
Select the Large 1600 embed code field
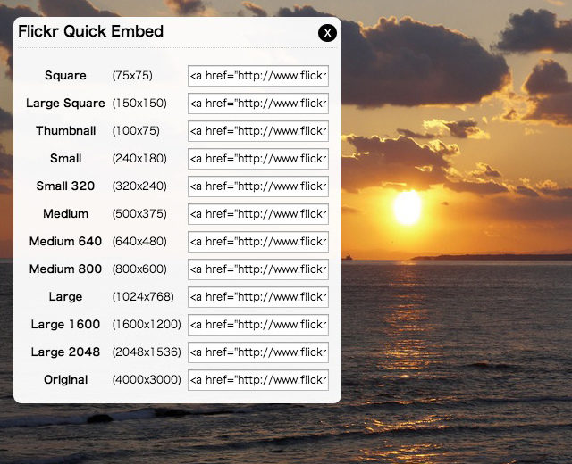258,325
